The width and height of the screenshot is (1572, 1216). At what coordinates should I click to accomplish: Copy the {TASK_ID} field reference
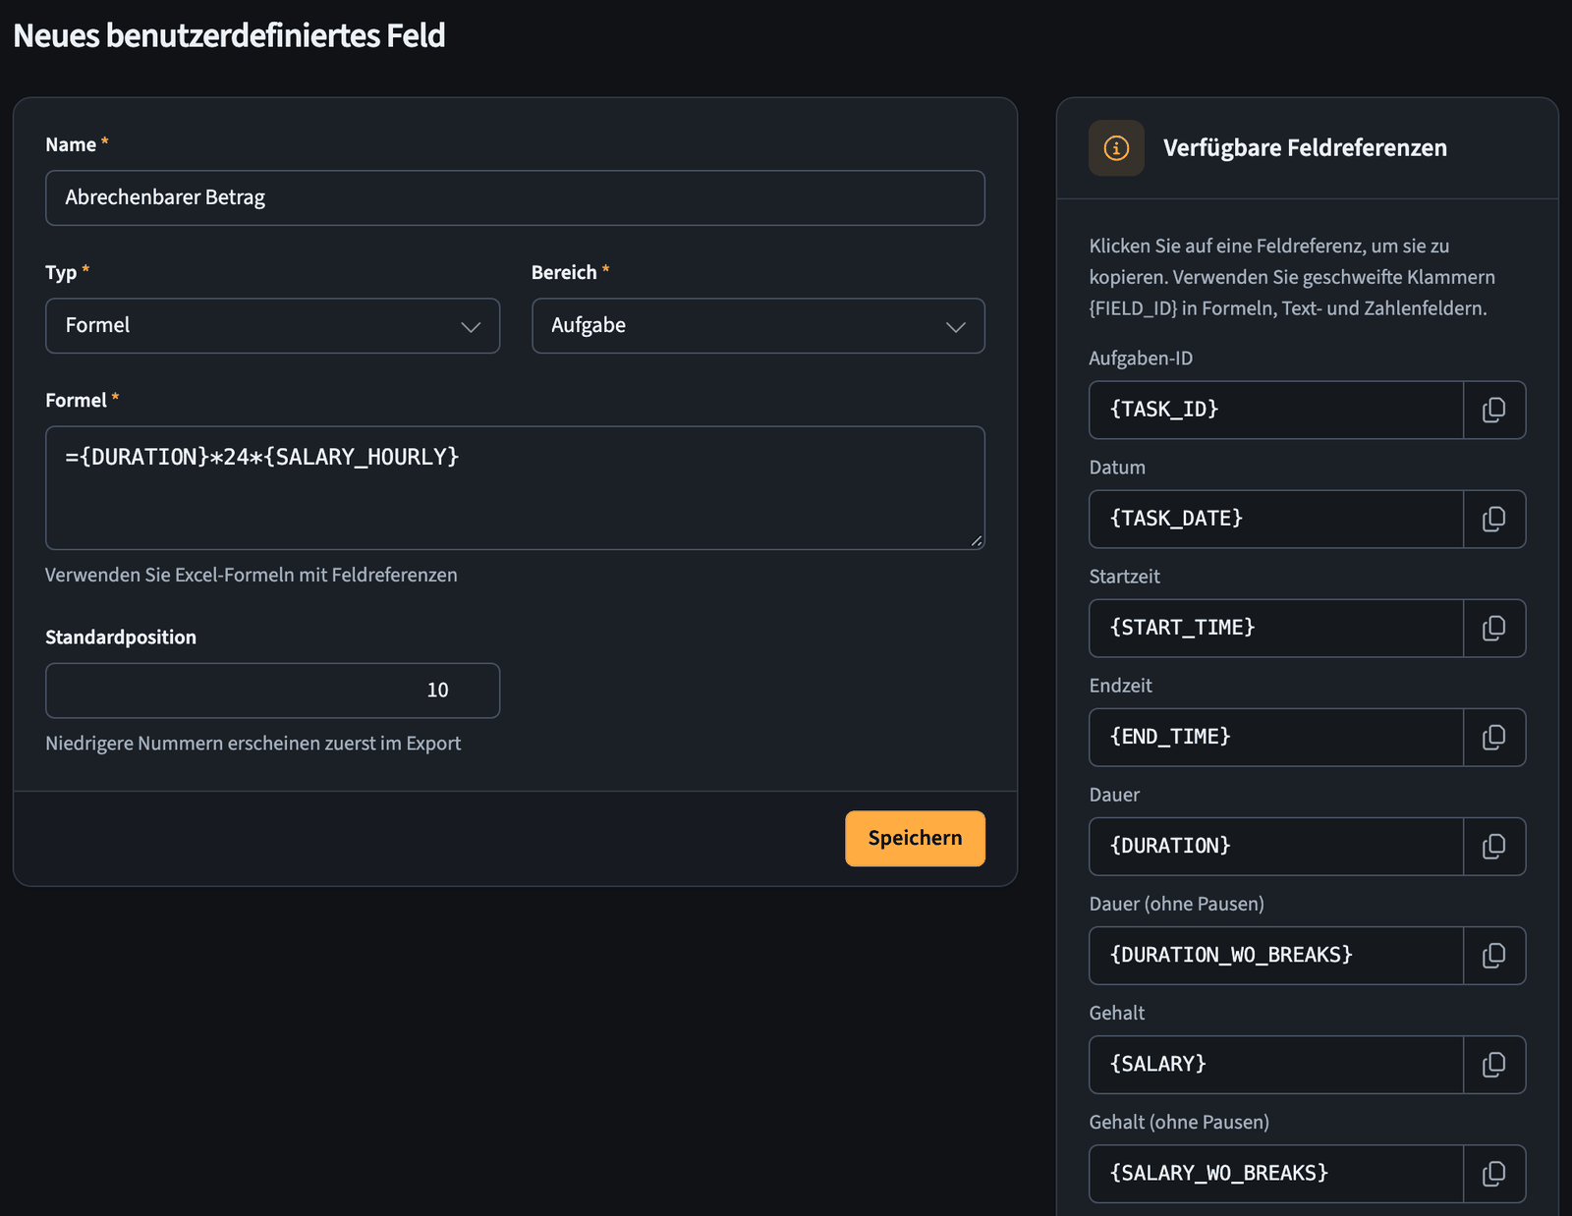coord(1494,410)
